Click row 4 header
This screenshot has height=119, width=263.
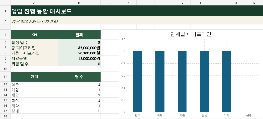pyautogui.click(x=5, y=35)
